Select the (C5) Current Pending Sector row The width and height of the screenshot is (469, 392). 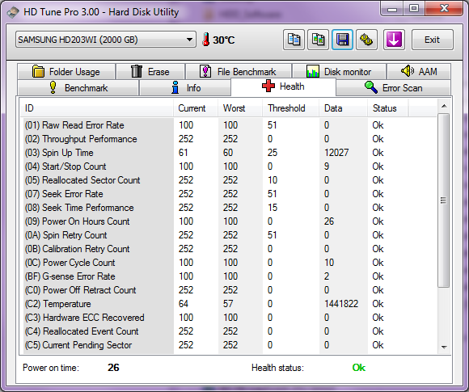pyautogui.click(x=228, y=345)
